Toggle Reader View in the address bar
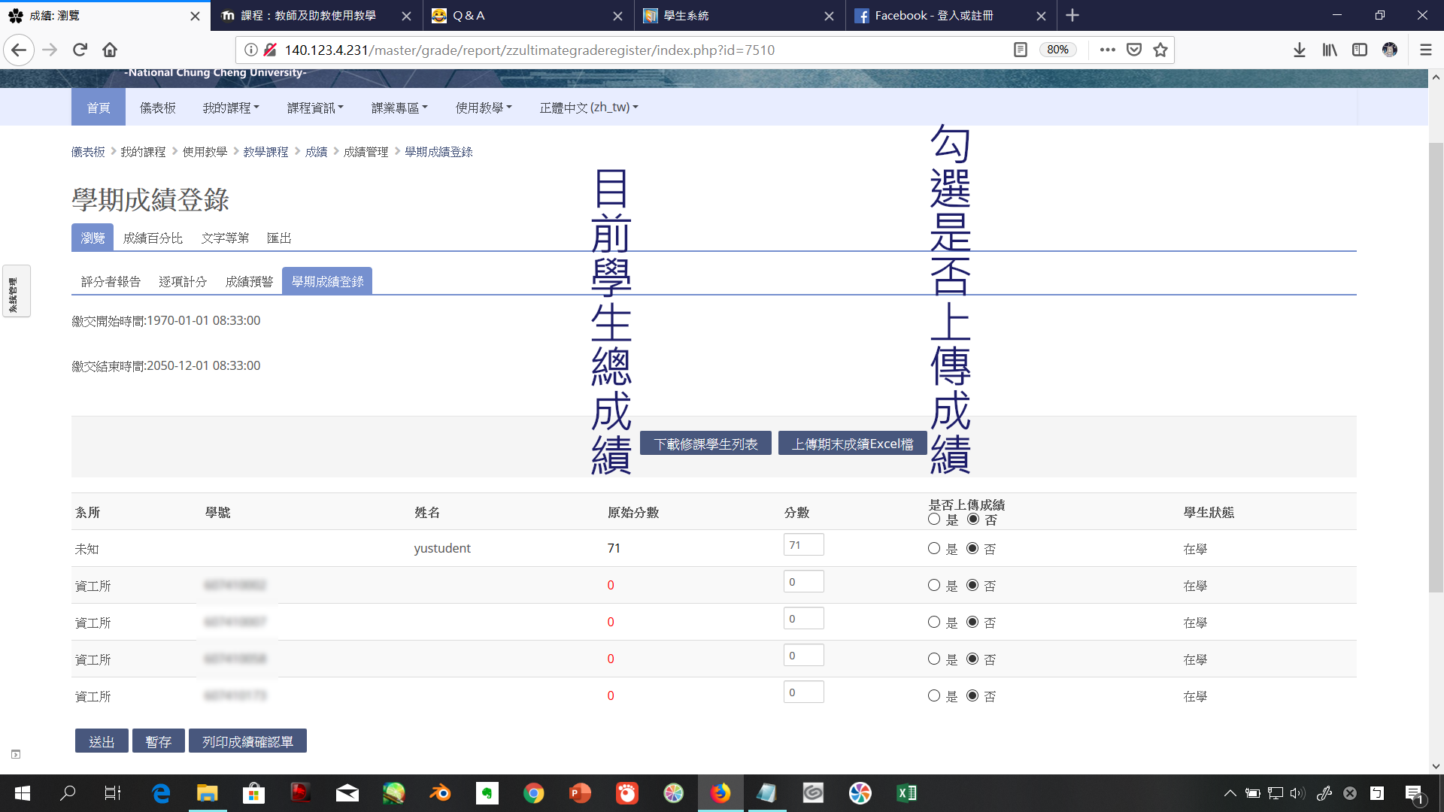Image resolution: width=1444 pixels, height=812 pixels. click(x=1021, y=50)
